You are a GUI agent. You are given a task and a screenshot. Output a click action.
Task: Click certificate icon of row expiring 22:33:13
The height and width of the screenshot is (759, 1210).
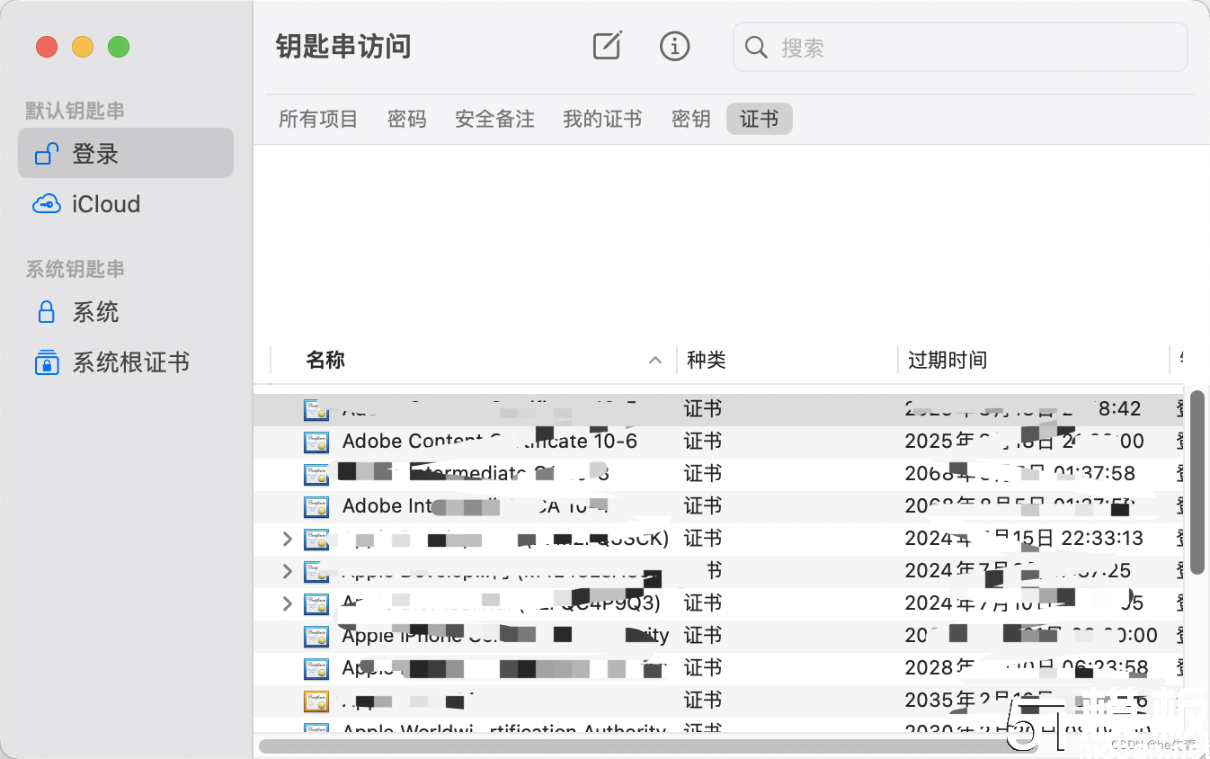[316, 539]
